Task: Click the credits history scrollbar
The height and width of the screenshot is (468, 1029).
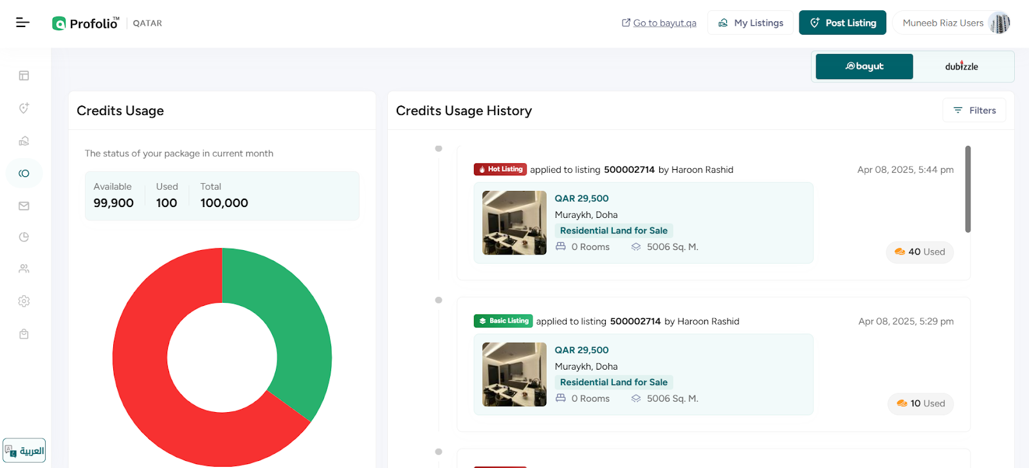Action: [x=968, y=189]
